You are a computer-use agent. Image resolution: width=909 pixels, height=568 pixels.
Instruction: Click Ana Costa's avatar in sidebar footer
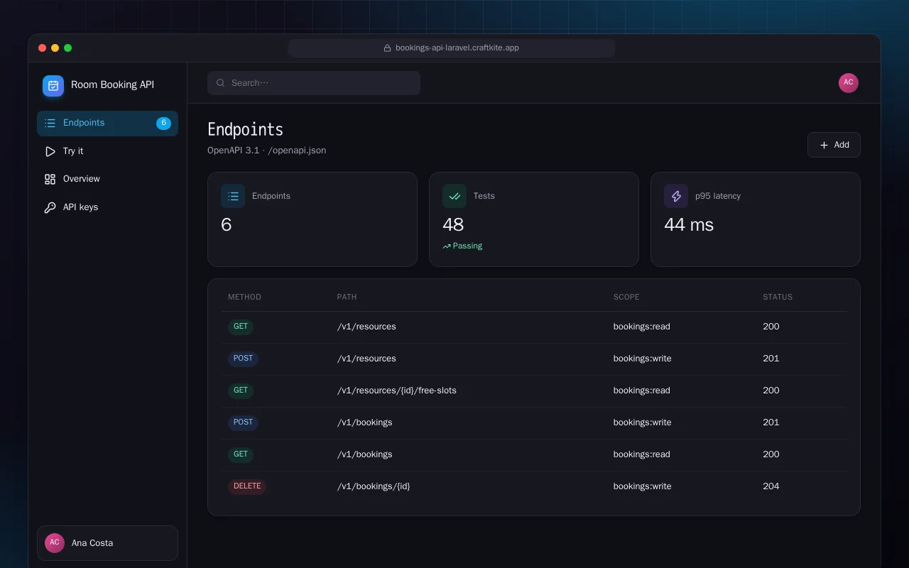click(x=55, y=543)
